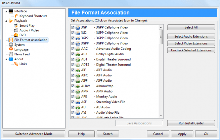Image resolution: width=220 pixels, height=140 pixels.
Task: Click the Apply button
Action: 182,134
